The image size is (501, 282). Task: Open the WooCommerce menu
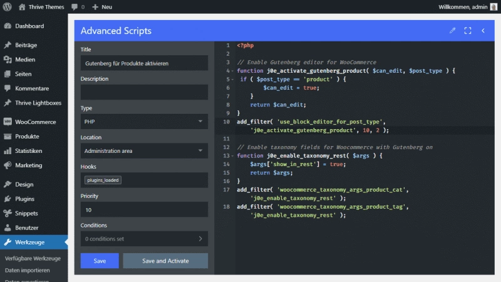[34, 122]
